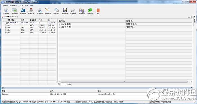Click the 开始 column header

tap(43, 20)
